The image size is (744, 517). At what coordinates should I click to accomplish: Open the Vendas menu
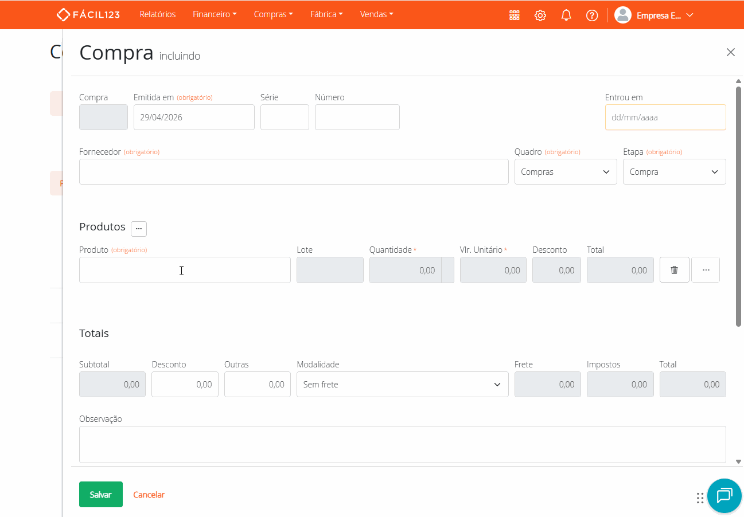click(376, 14)
